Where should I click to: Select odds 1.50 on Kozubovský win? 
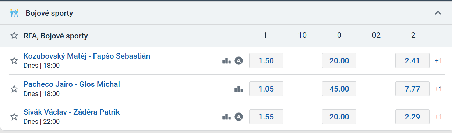click(x=266, y=61)
